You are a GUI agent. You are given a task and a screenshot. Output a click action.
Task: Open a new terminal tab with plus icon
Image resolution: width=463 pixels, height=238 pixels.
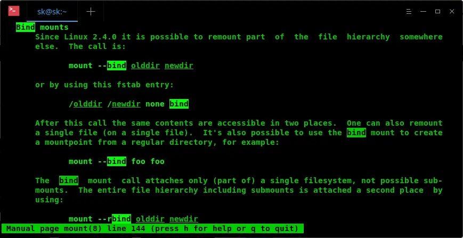coord(91,12)
